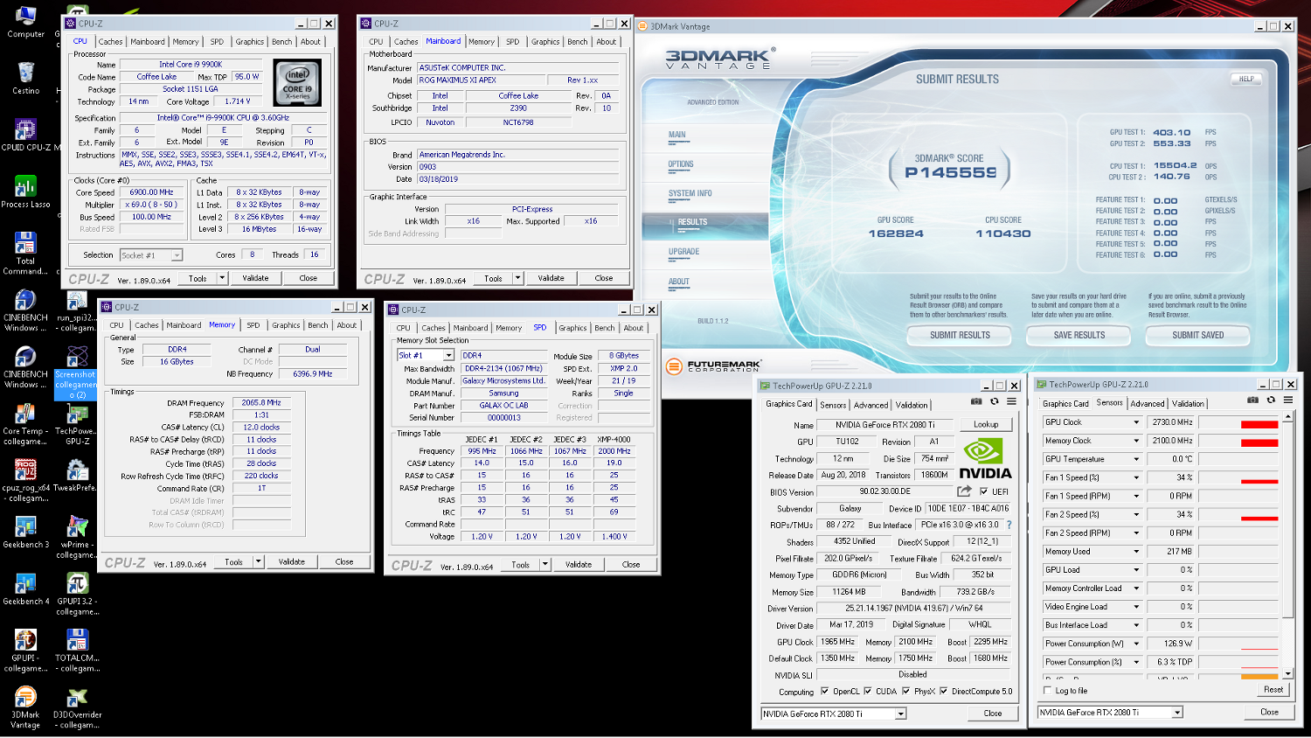Click the screenshot camera icon in GPU-Z Graphics Card window
The width and height of the screenshot is (1311, 738).
coord(976,401)
